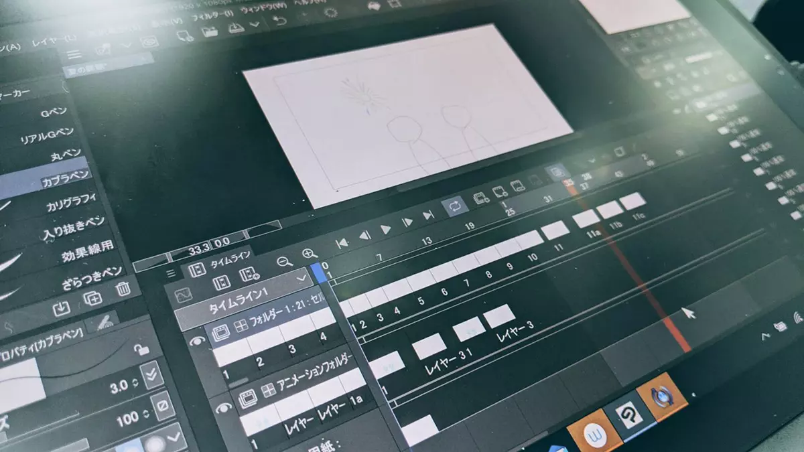This screenshot has height=452, width=804.
Task: Click the new animation folder icon
Action: 480,198
